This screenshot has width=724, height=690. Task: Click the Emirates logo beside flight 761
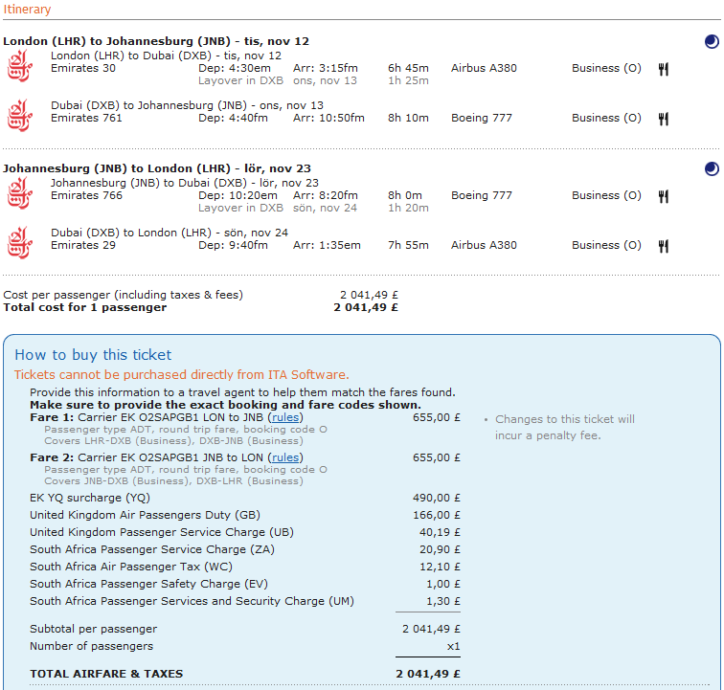point(20,116)
